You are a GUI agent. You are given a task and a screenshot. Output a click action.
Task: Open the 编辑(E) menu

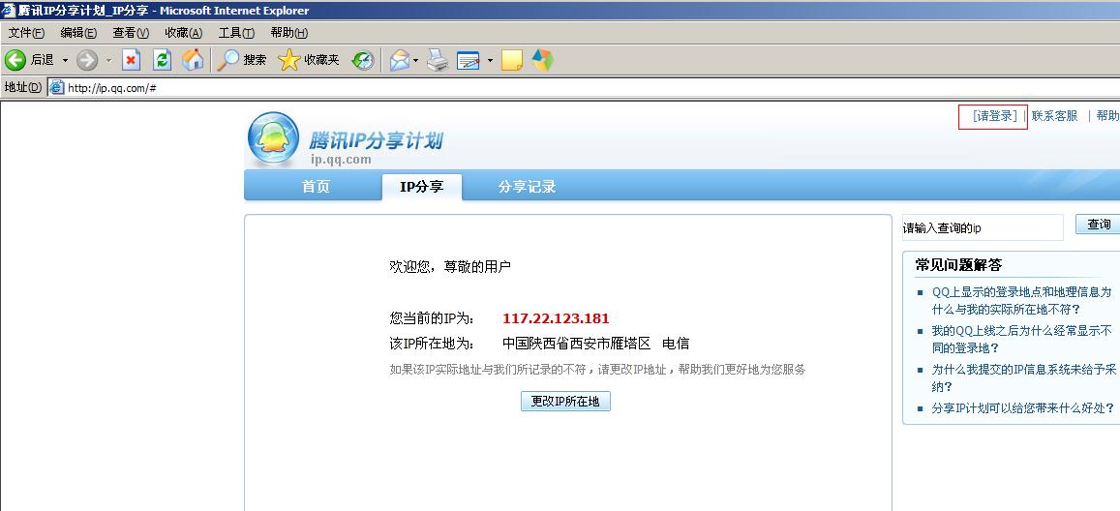point(78,33)
